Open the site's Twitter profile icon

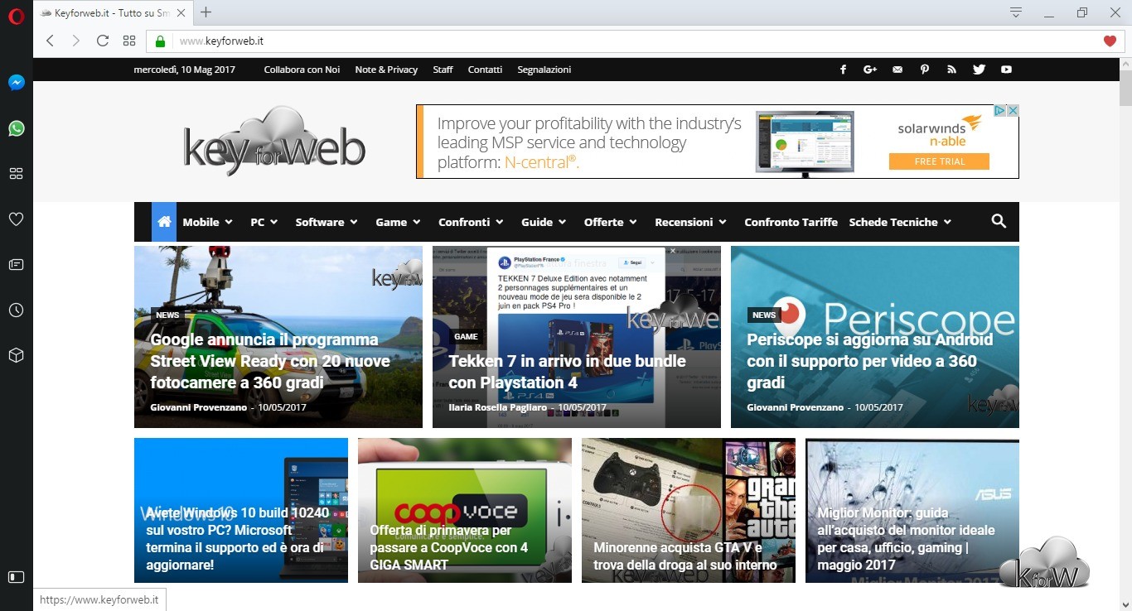click(x=979, y=70)
